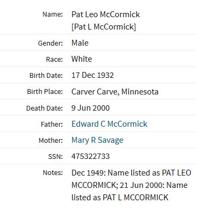206x211 pixels.
Task: Click the Notes field label
Action: 53,173
